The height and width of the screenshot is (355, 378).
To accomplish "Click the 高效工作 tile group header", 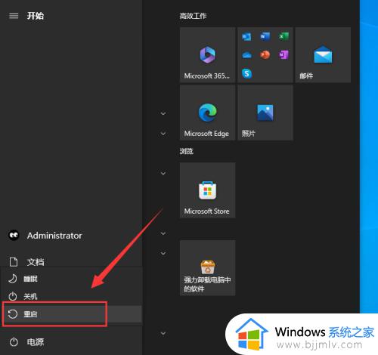I will coord(193,16).
